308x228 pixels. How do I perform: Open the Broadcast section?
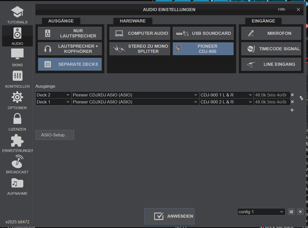coord(17,164)
